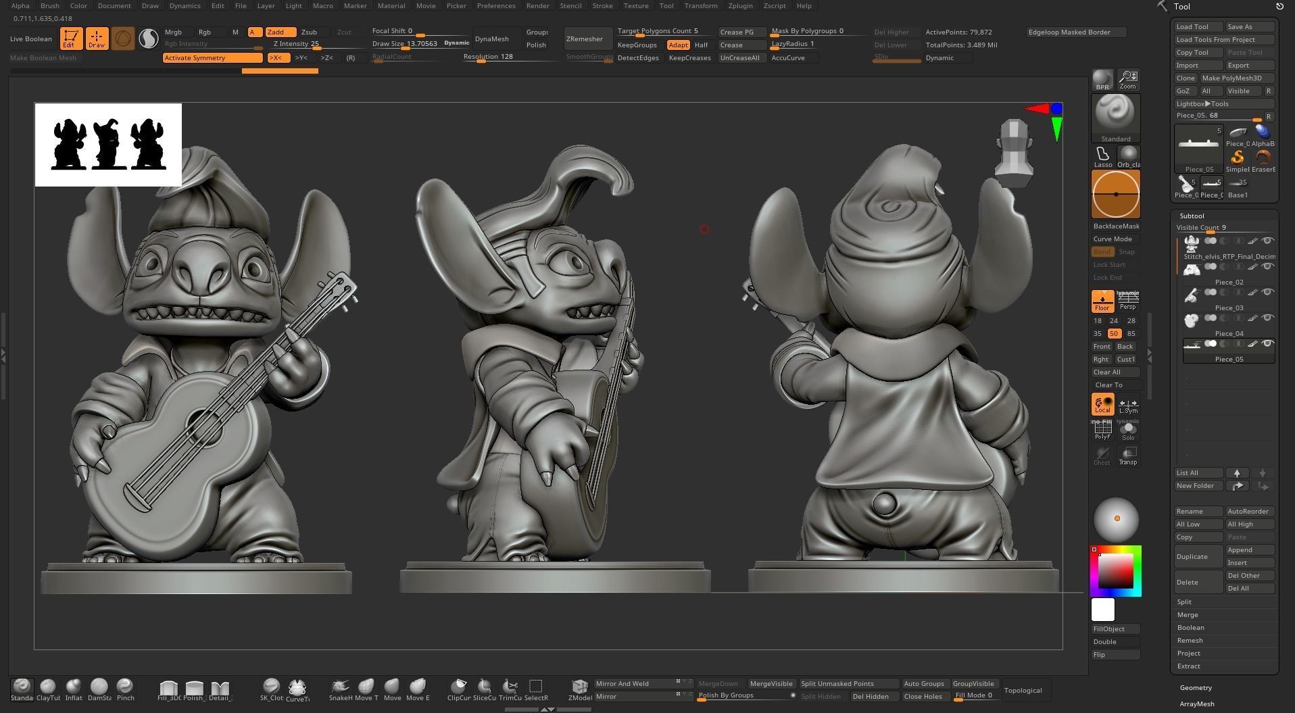Select the SelectRect brush

[536, 689]
